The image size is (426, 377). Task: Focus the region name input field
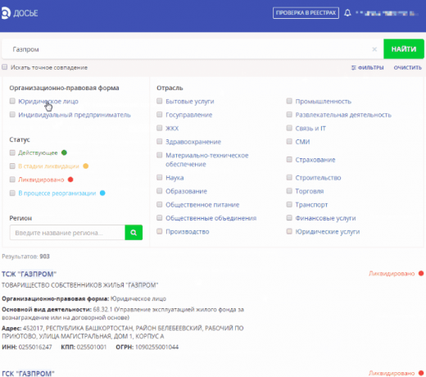[67, 233]
